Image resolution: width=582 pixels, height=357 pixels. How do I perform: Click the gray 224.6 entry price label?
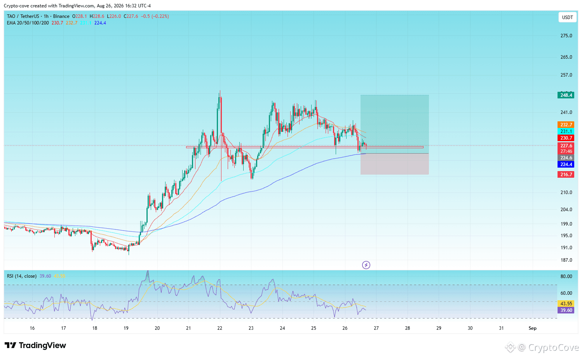click(566, 158)
